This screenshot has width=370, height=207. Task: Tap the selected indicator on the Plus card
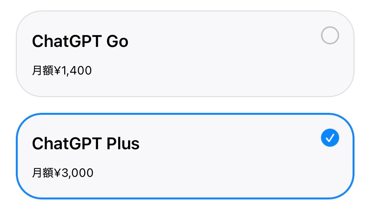[330, 138]
